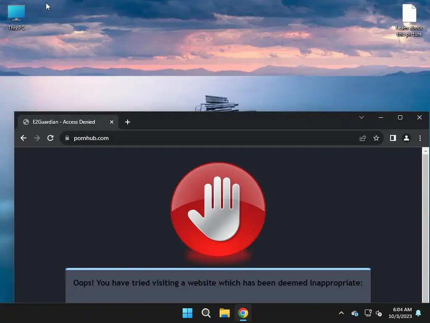This screenshot has height=323, width=430.
Task: Maximize the Chrome window
Action: coord(400,117)
